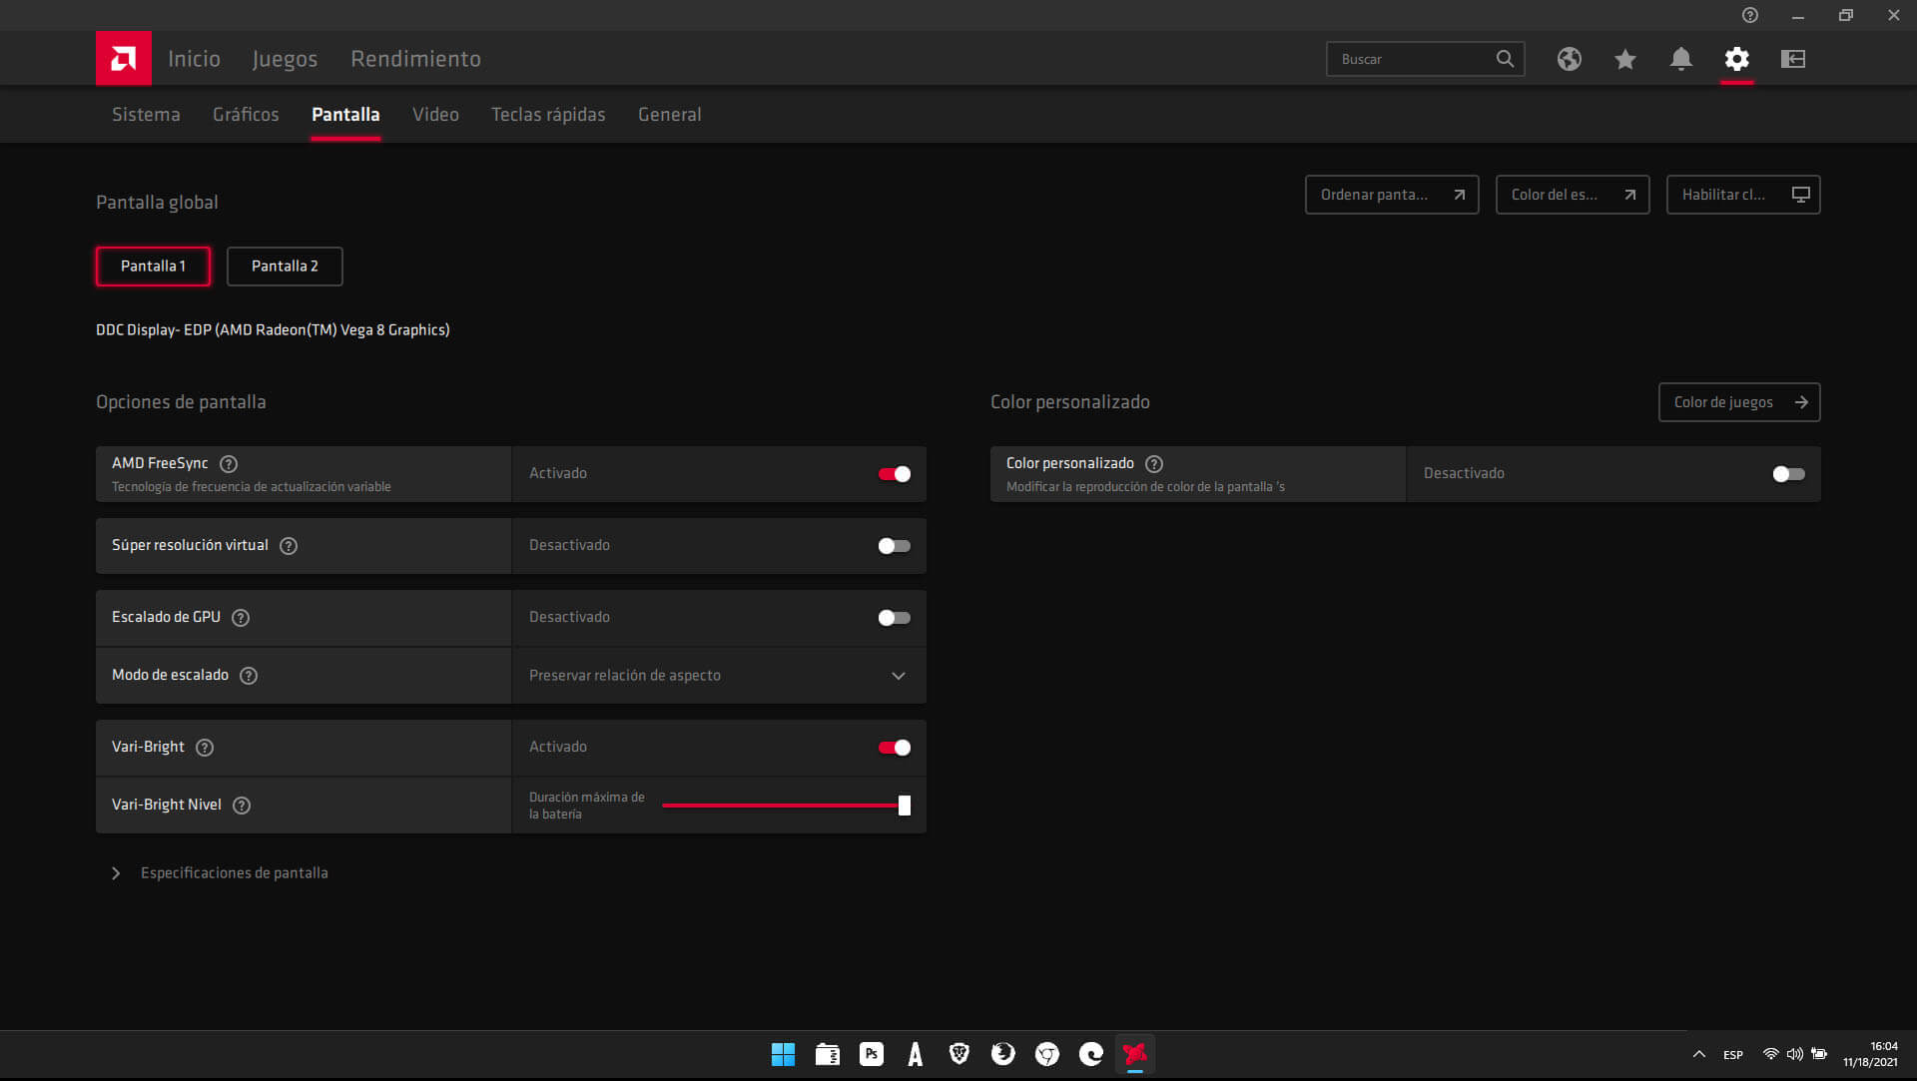Open notifications bell icon
The image size is (1917, 1081).
click(1681, 59)
